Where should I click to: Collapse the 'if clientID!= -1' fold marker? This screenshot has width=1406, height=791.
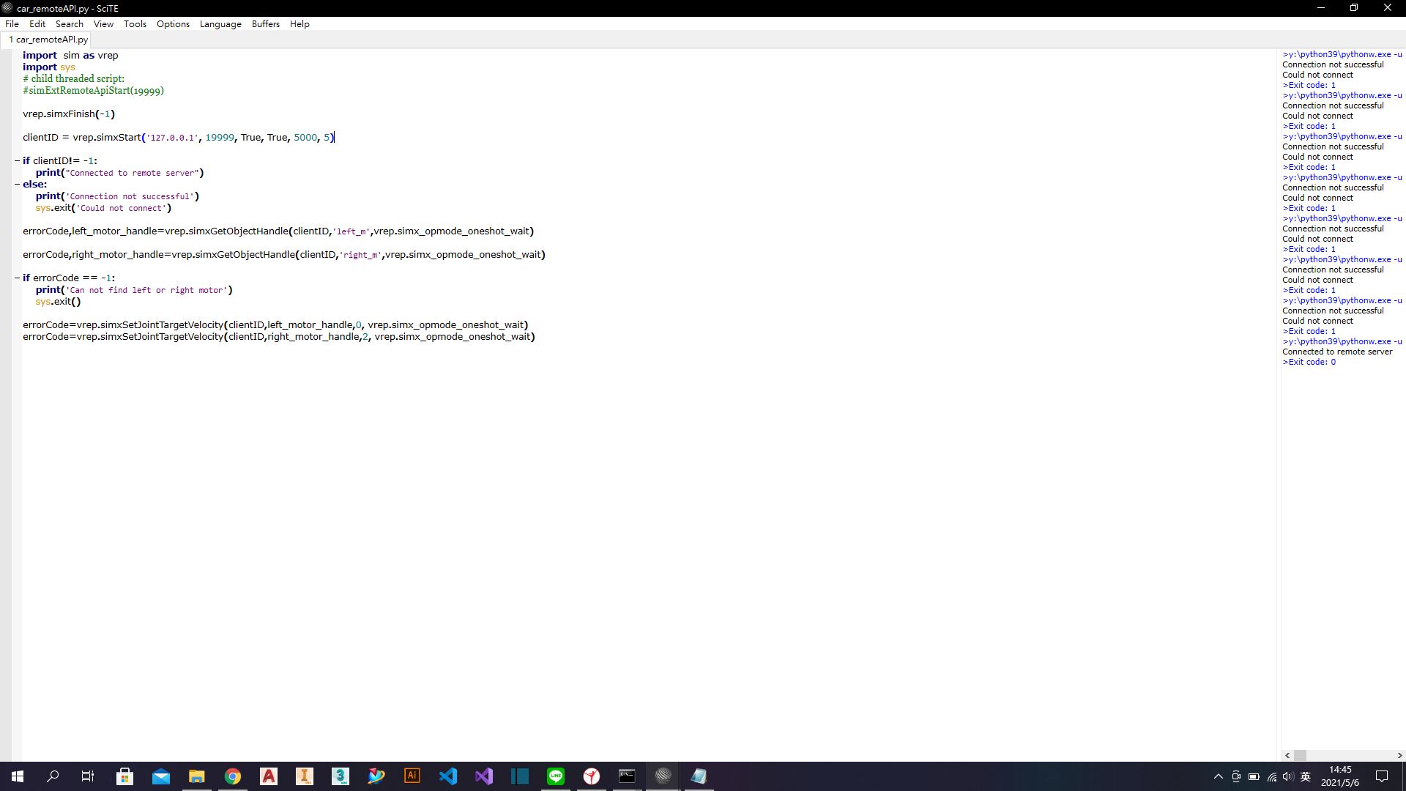pos(17,160)
